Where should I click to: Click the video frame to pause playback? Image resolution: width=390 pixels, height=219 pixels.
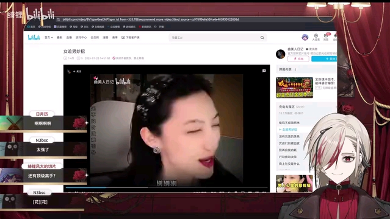(x=167, y=129)
